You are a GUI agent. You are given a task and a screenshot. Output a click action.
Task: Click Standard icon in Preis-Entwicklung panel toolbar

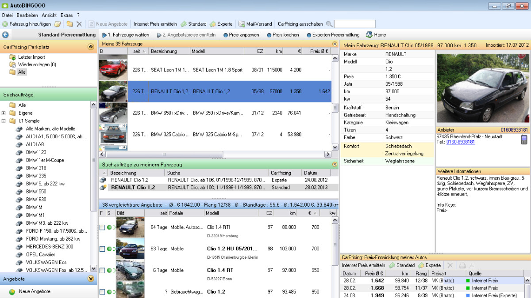click(392, 265)
